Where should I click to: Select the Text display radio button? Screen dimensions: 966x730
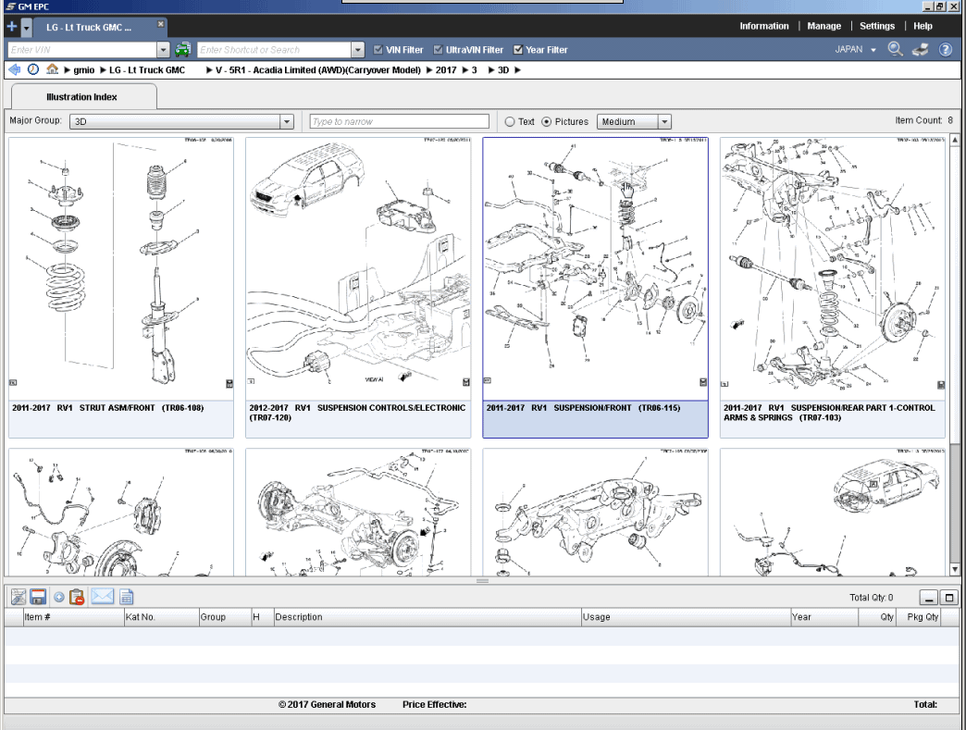[509, 120]
